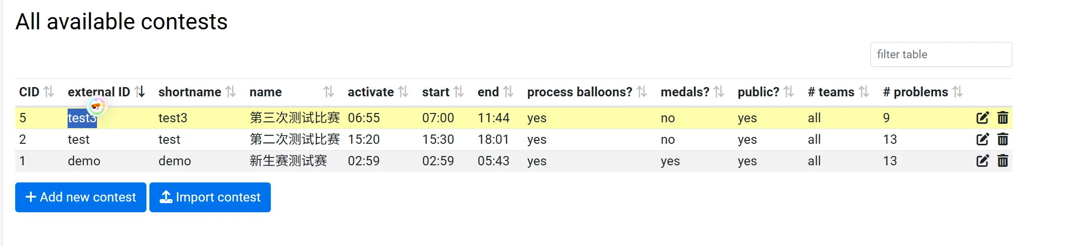Sort by activate time
The image size is (1080, 246).
(x=403, y=92)
